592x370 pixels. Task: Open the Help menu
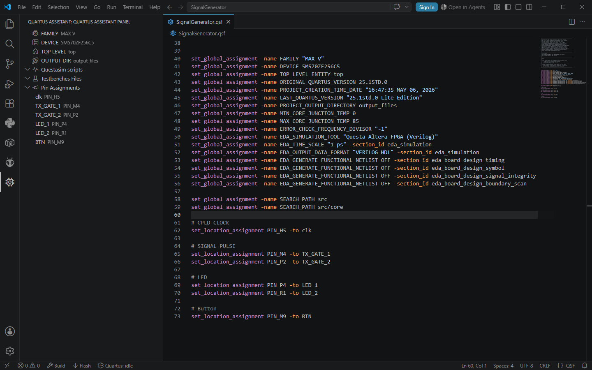tap(155, 7)
